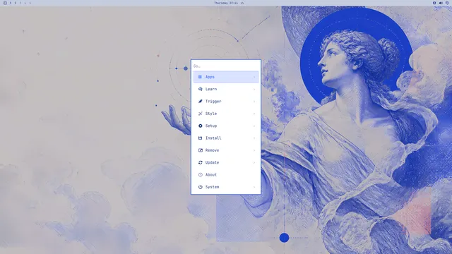Expand the Setup submenu chevron

(254, 126)
